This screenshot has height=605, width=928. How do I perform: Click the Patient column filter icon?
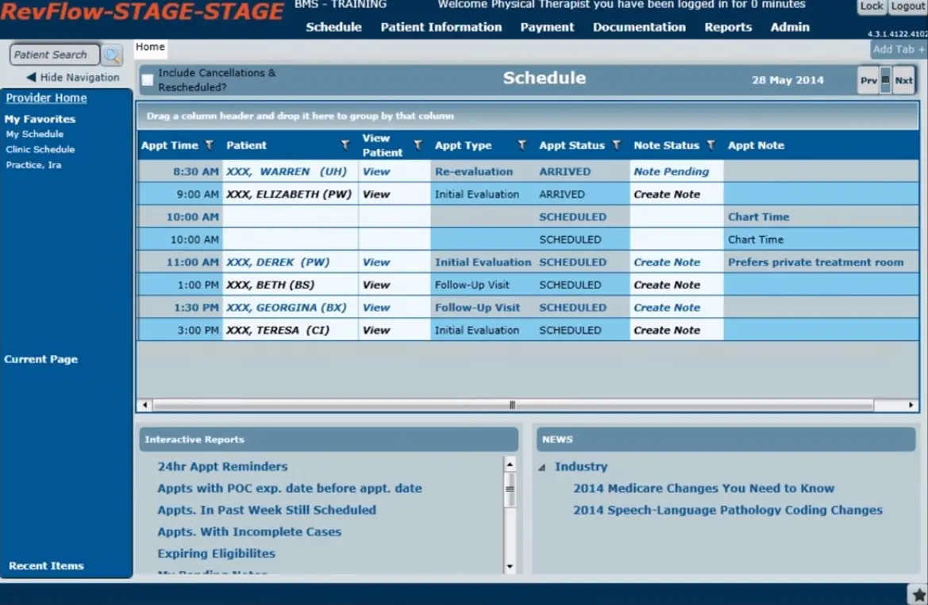pos(345,145)
